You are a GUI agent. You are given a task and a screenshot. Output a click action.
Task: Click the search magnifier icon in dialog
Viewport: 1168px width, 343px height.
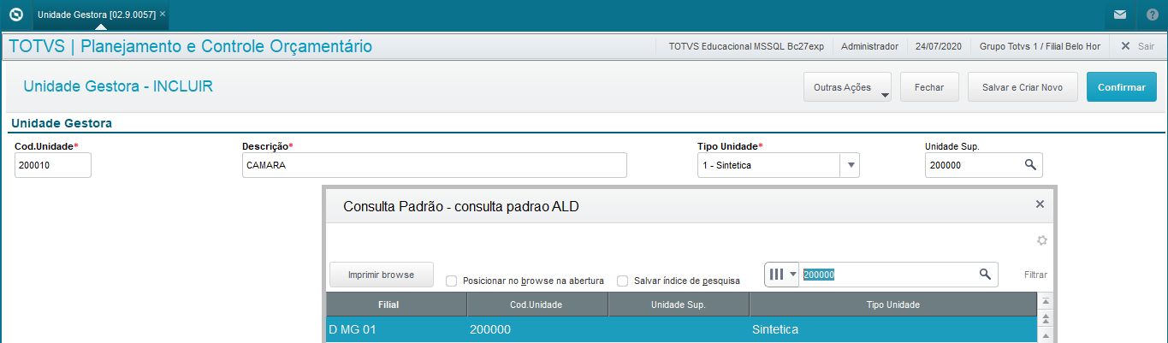[985, 274]
